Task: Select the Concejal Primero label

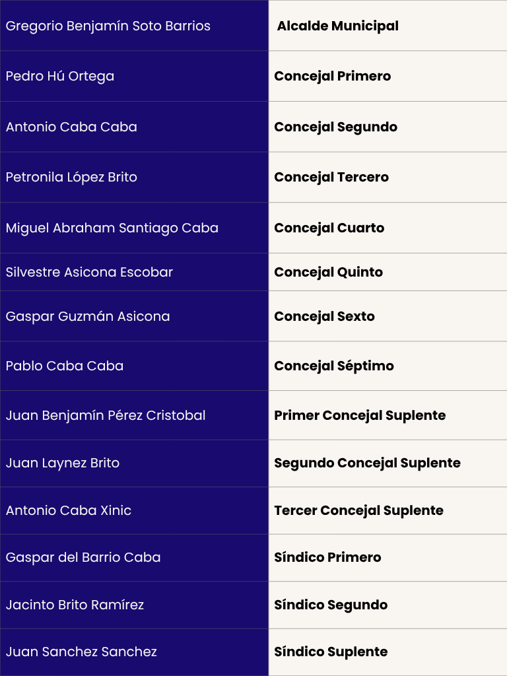Action: (x=333, y=77)
